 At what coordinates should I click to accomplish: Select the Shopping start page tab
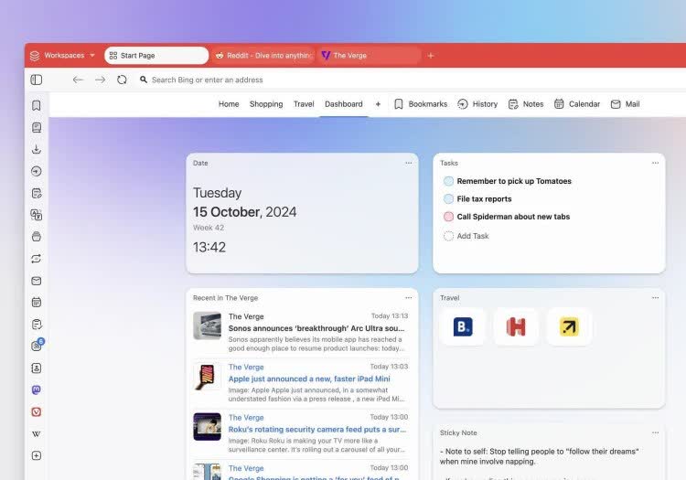[x=266, y=104]
